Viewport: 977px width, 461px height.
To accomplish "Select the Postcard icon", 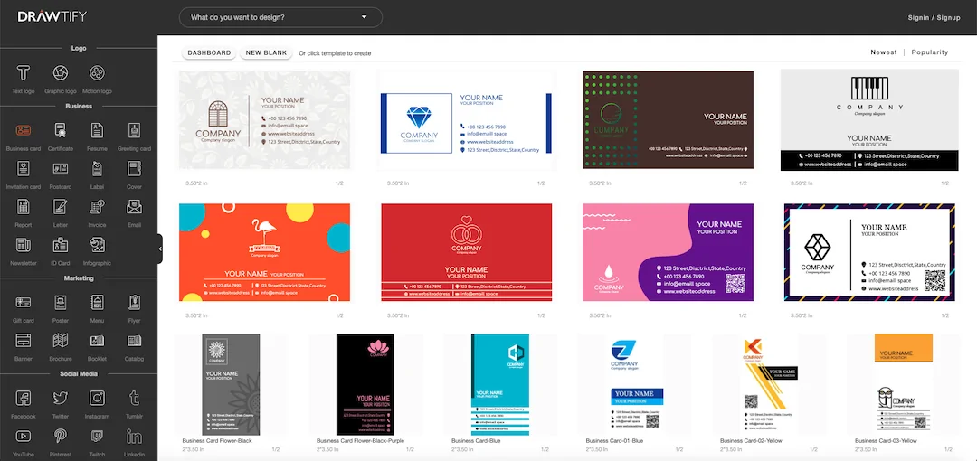I will (x=61, y=168).
